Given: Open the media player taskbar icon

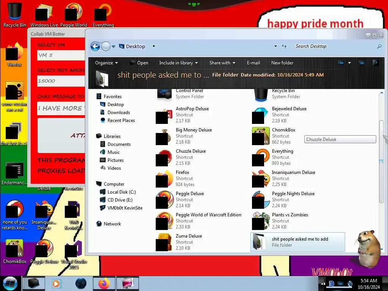Looking at the screenshot, I should pos(57,283).
